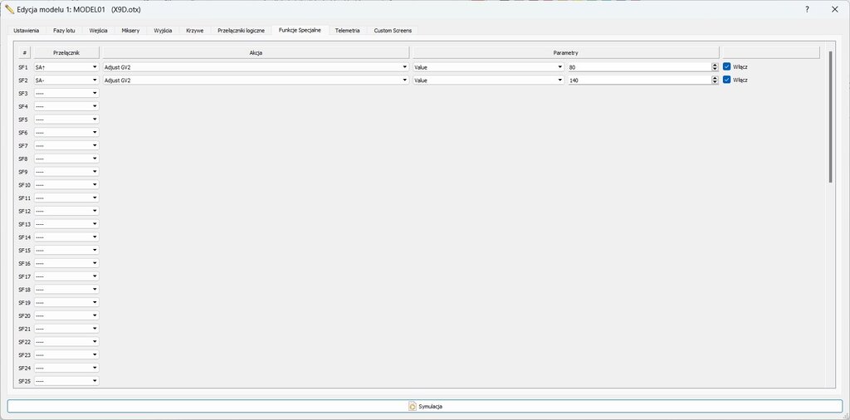This screenshot has height=420, width=850.
Task: Click the SF1 value field showing 80
Action: point(639,66)
